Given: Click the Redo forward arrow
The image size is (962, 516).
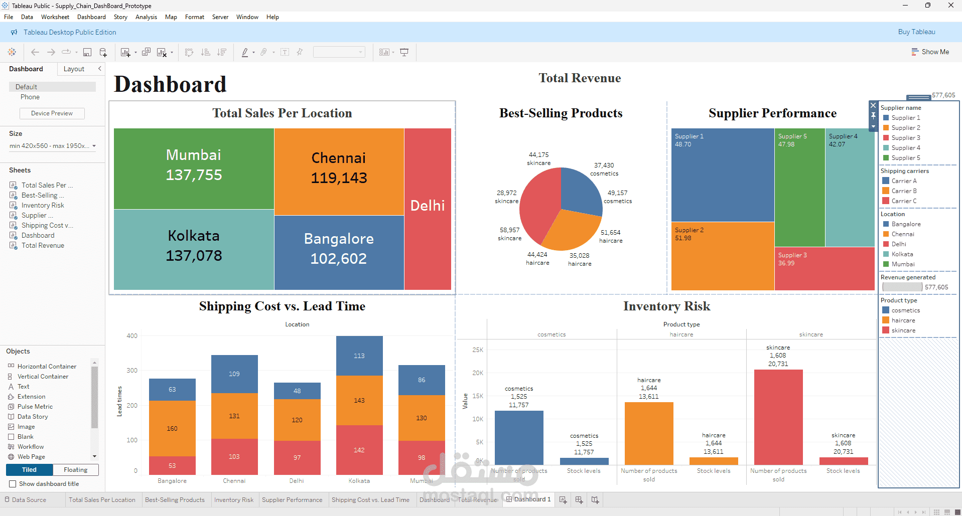Looking at the screenshot, I should coord(51,52).
